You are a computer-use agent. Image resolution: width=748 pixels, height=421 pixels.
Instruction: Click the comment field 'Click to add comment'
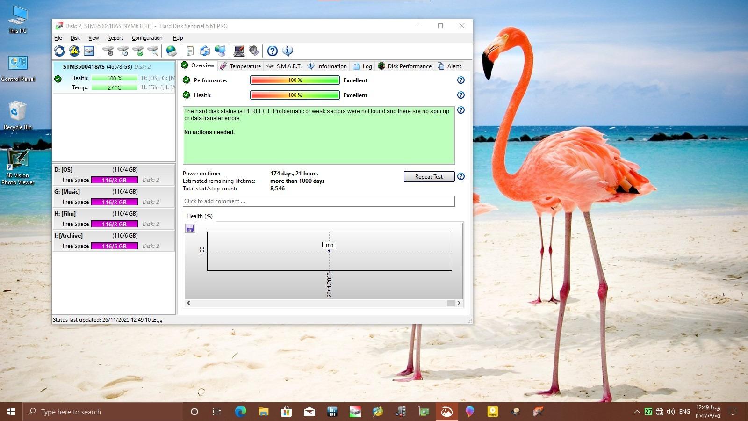pyautogui.click(x=318, y=201)
